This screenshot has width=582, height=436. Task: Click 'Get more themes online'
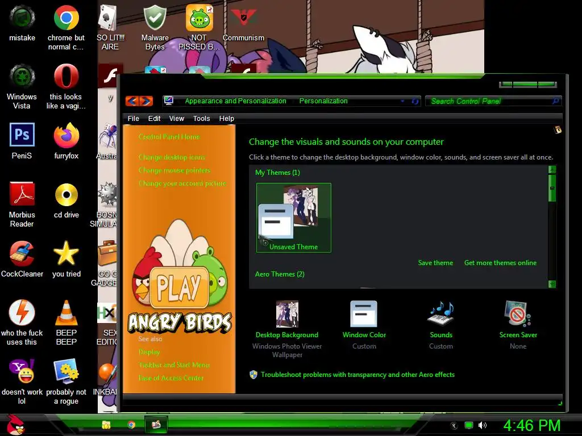coord(500,263)
